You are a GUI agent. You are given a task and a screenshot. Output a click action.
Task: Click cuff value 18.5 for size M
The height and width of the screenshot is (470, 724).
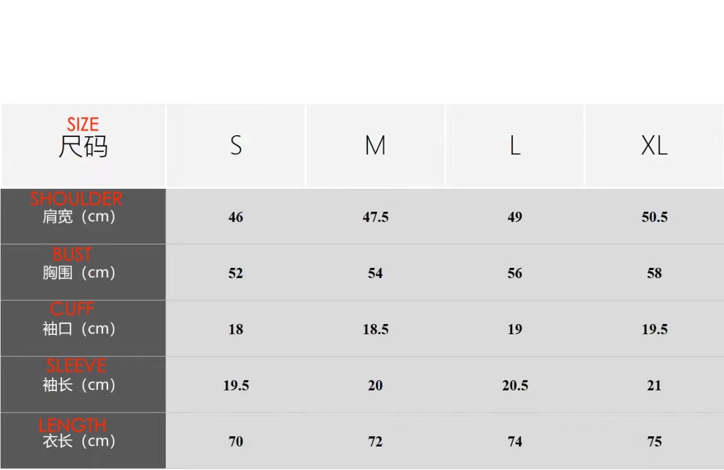coord(375,329)
